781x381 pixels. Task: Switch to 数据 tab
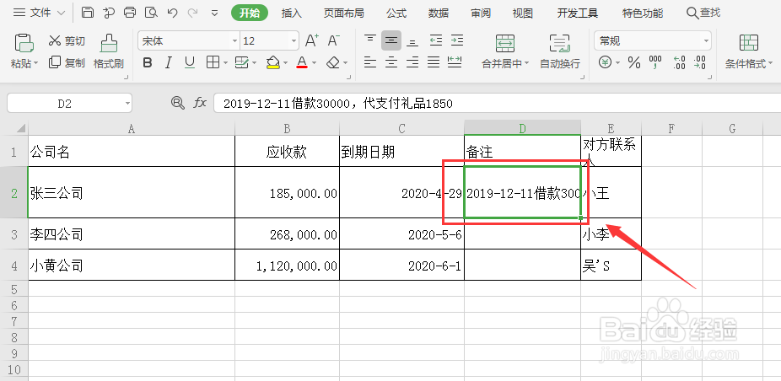[x=439, y=13]
